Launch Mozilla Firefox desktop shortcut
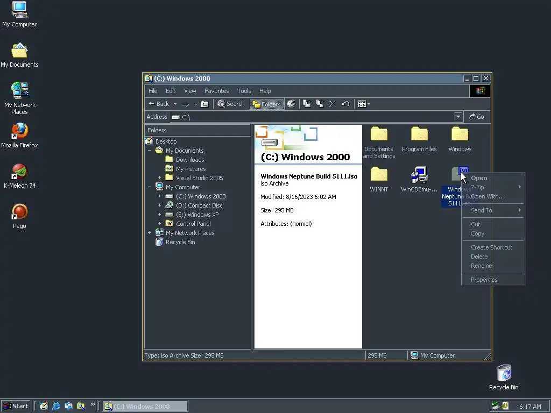 [19, 136]
